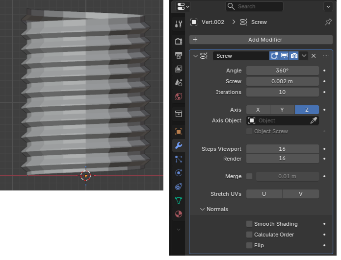Remove the Screw modifier with X button
Viewport: 341px width, 260px height.
(x=314, y=56)
